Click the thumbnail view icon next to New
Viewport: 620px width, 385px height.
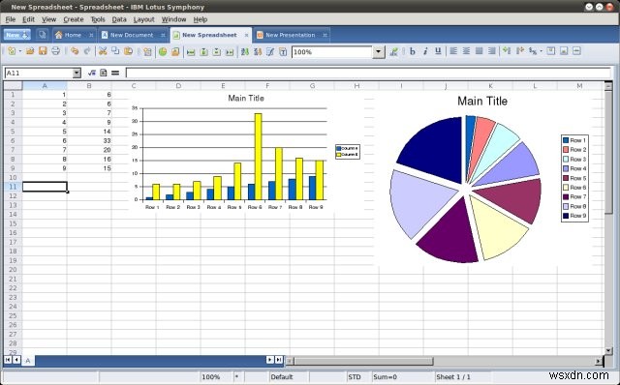coord(43,35)
